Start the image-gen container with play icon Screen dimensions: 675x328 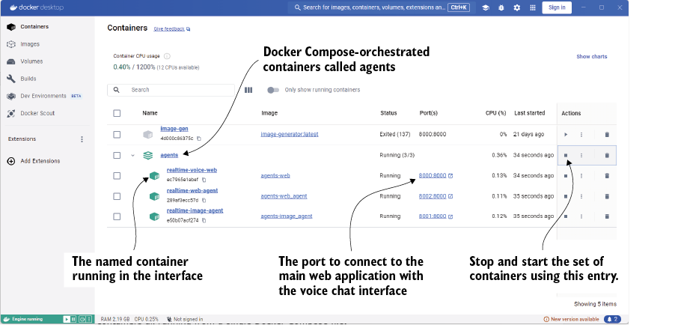pyautogui.click(x=566, y=135)
